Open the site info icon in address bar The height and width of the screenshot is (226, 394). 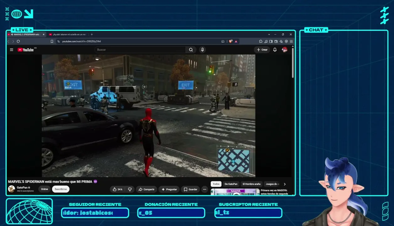pyautogui.click(x=59, y=41)
